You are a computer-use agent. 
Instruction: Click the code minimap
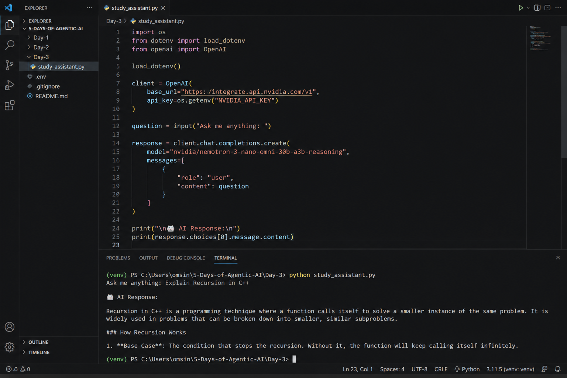540,38
